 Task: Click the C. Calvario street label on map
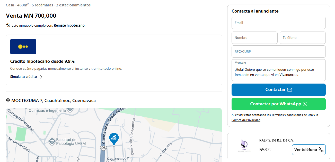click(166, 149)
